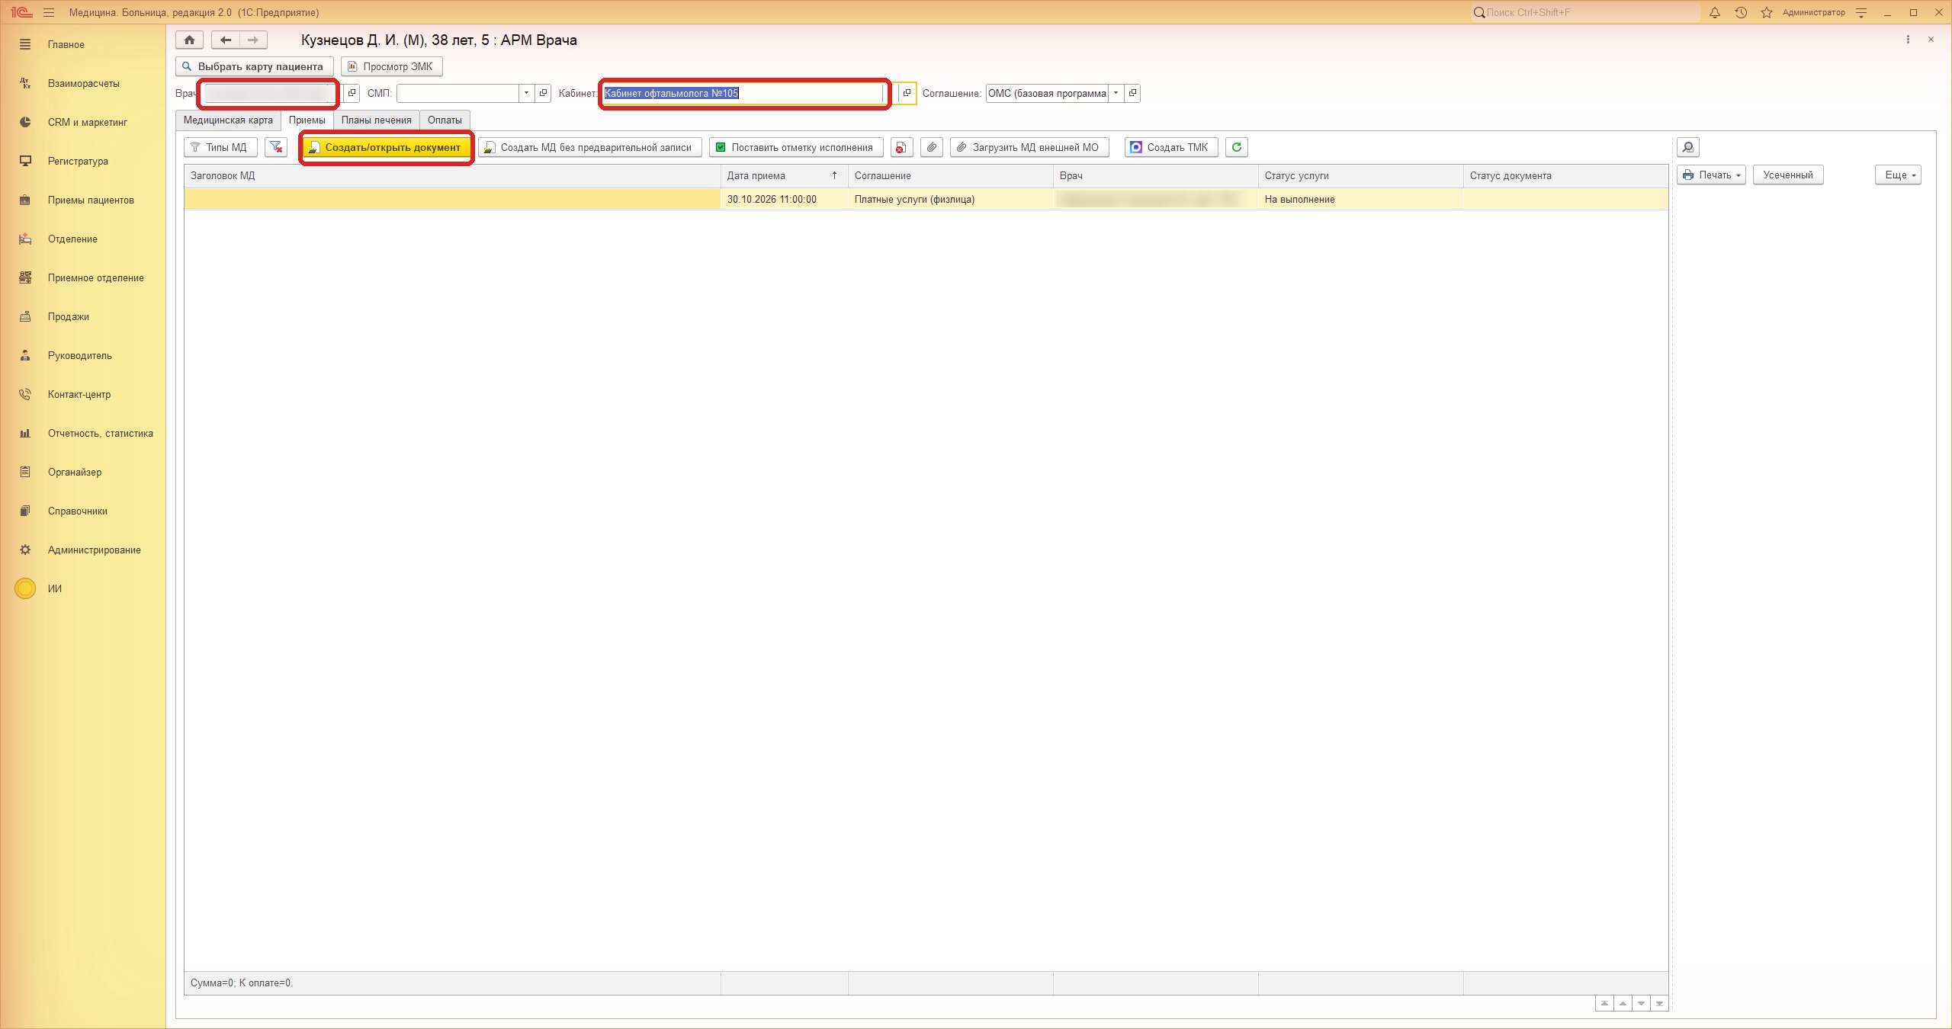Click Загрузить МД внешней МО
The width and height of the screenshot is (1952, 1029).
(1029, 147)
